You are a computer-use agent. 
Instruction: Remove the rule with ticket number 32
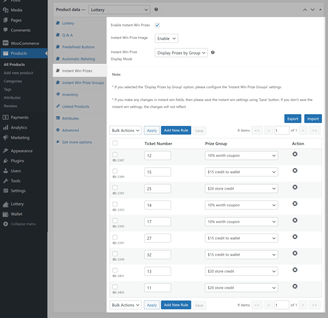(295, 253)
